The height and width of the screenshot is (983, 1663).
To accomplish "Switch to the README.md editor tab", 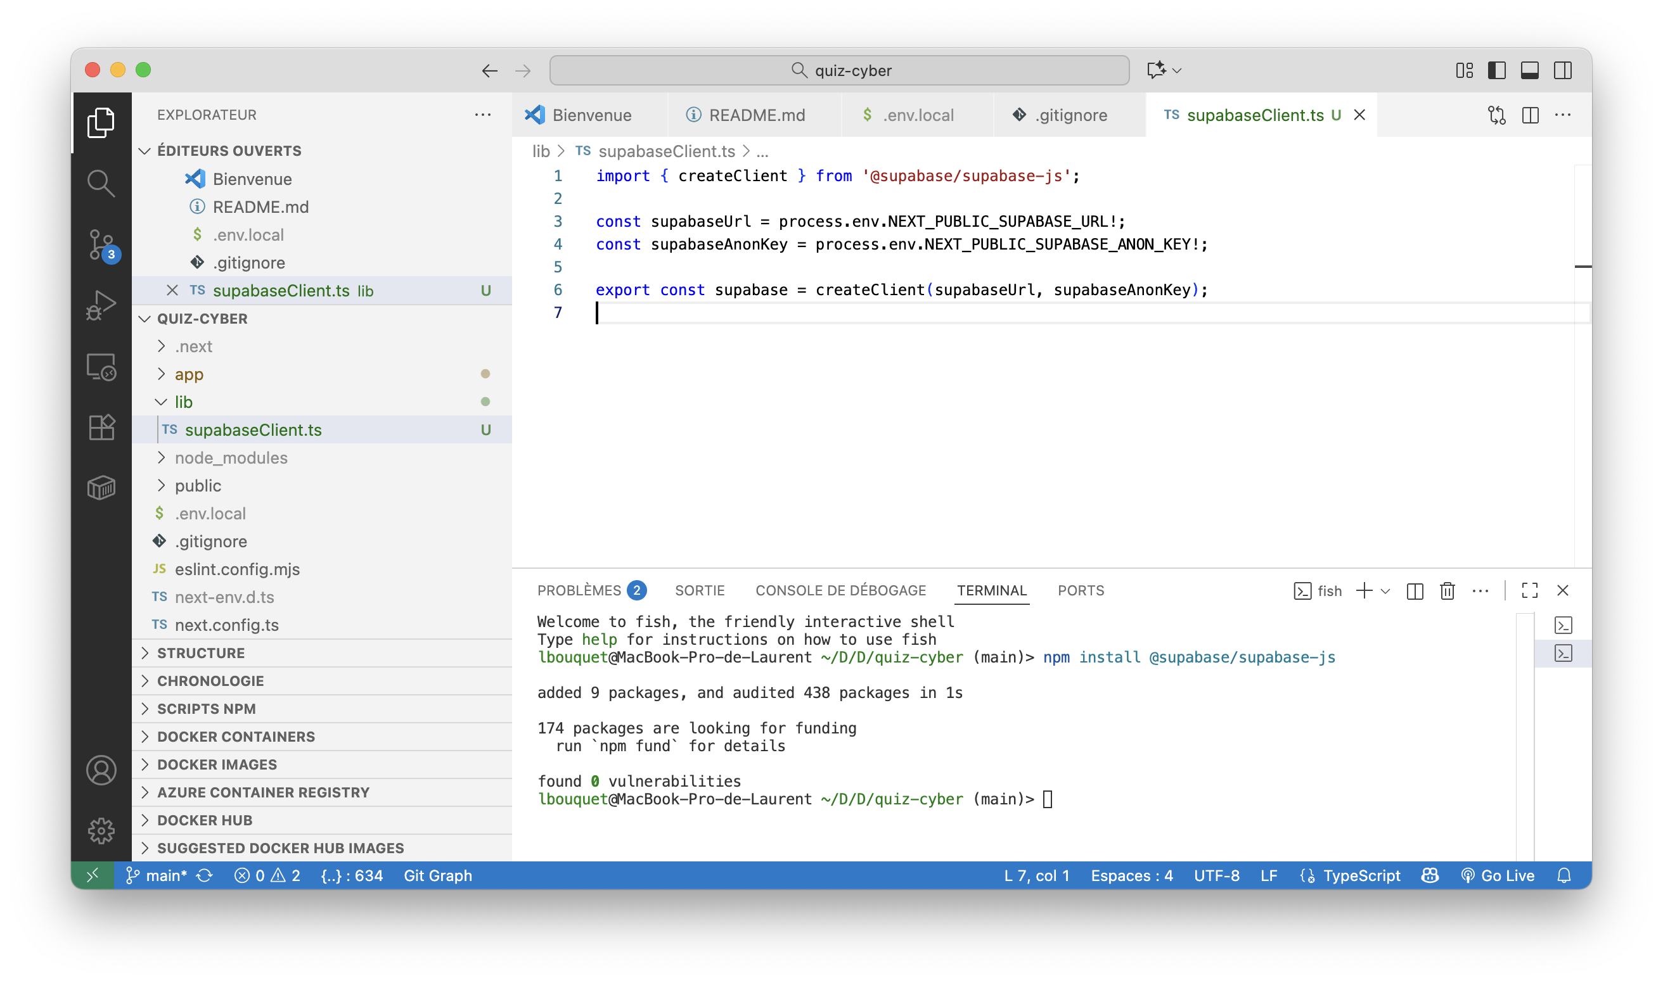I will [x=756, y=115].
